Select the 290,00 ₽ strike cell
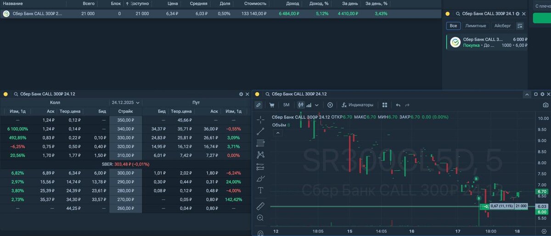 click(126, 182)
